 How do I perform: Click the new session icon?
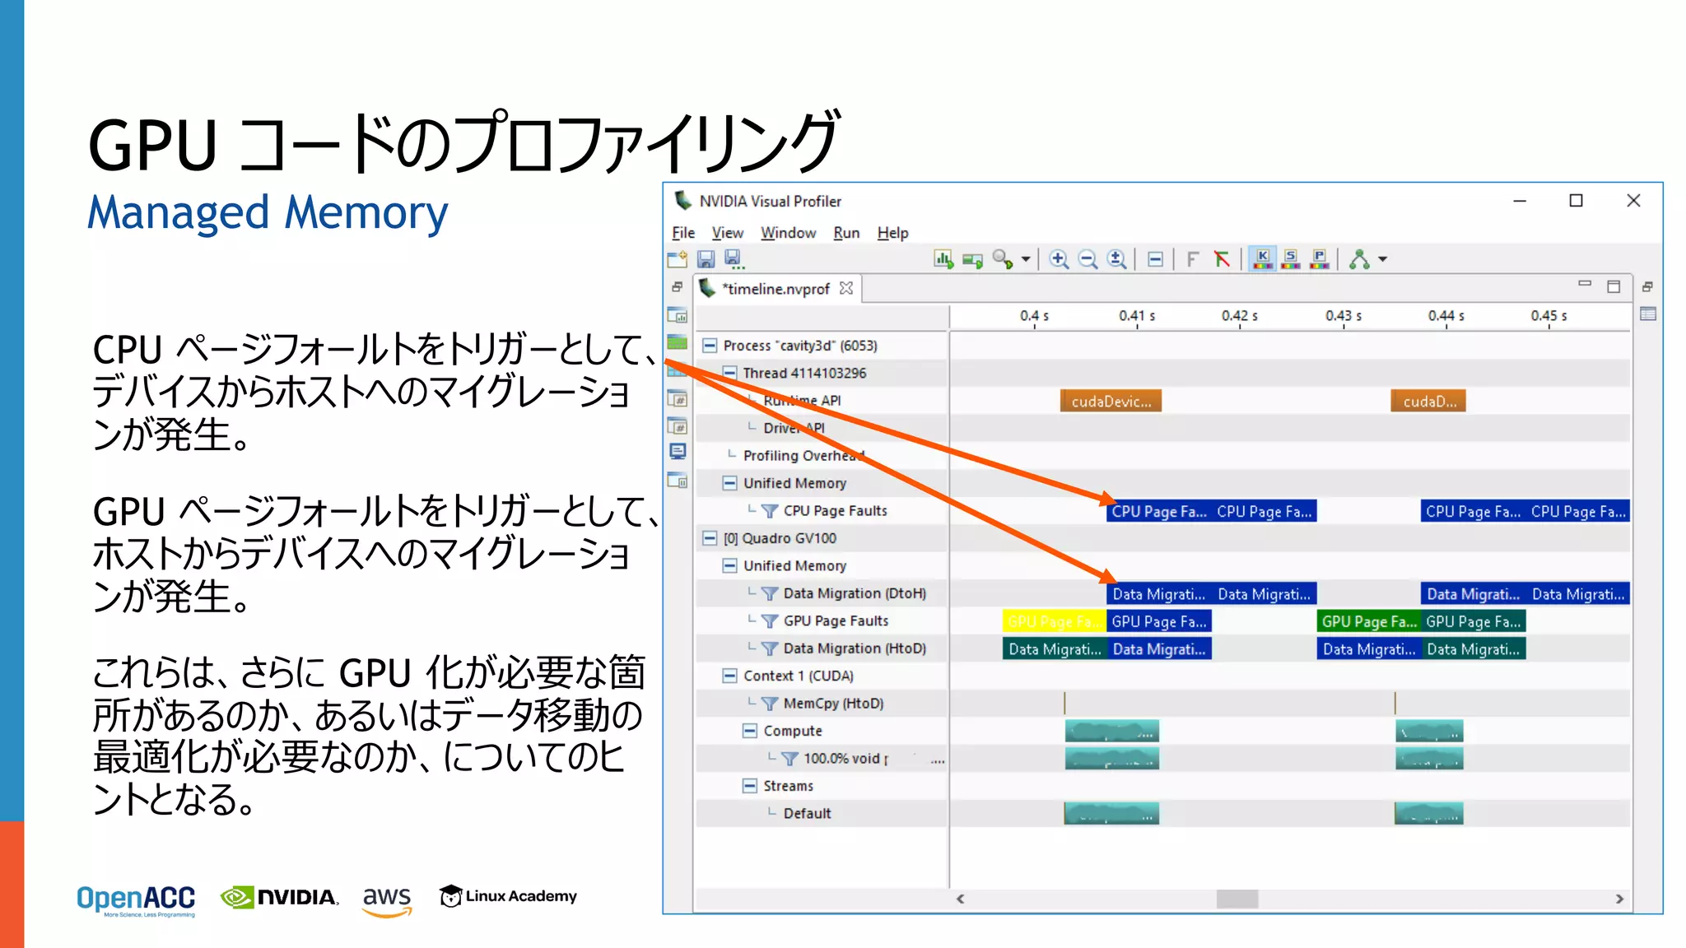(677, 259)
